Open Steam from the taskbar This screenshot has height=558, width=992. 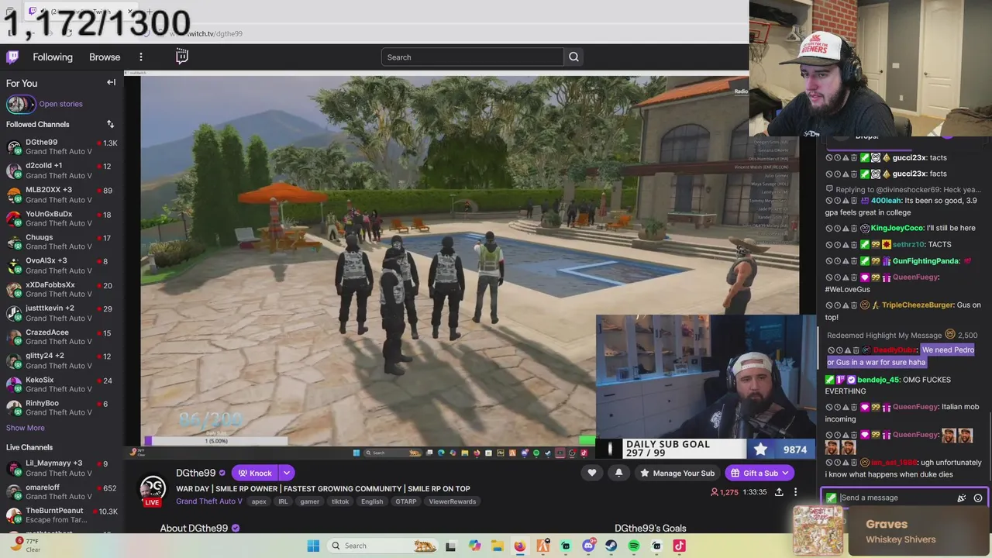point(611,546)
